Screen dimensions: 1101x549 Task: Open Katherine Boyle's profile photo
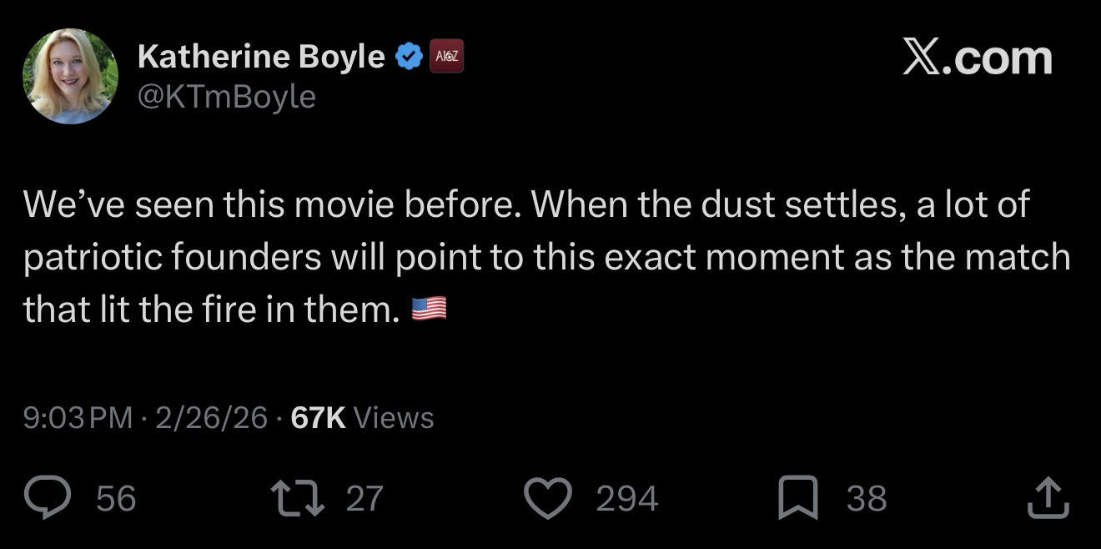70,76
